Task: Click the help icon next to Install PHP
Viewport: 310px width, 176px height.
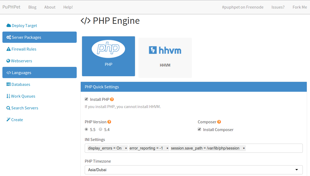Action: pyautogui.click(x=112, y=100)
